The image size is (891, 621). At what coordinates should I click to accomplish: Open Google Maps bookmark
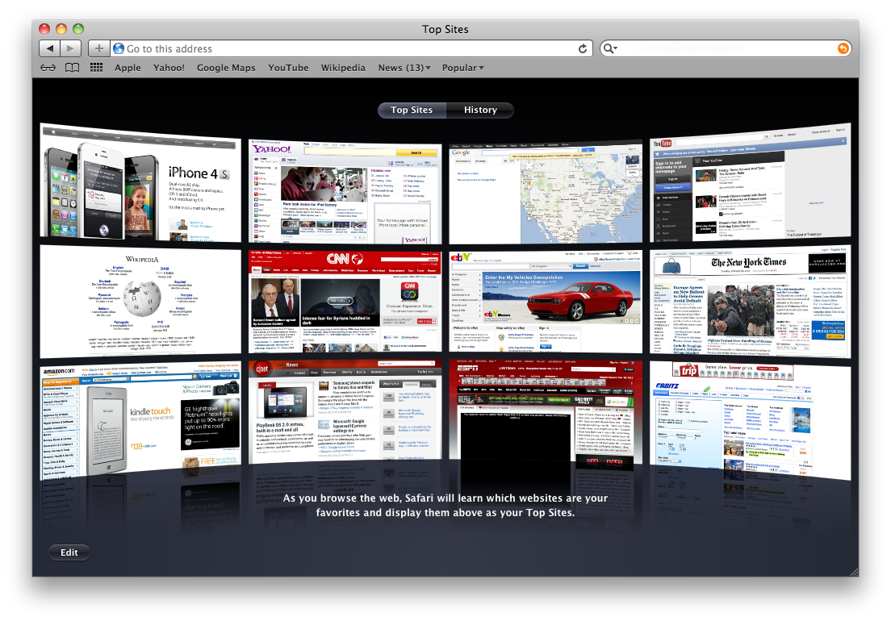coord(226,68)
